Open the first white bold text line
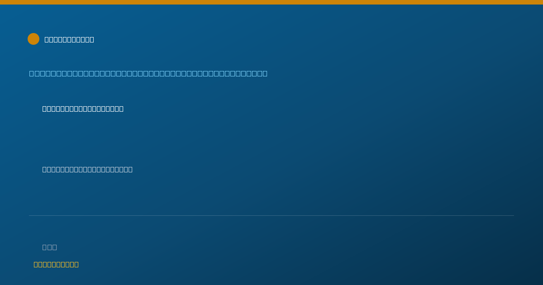The width and height of the screenshot is (543, 285). tap(83, 109)
